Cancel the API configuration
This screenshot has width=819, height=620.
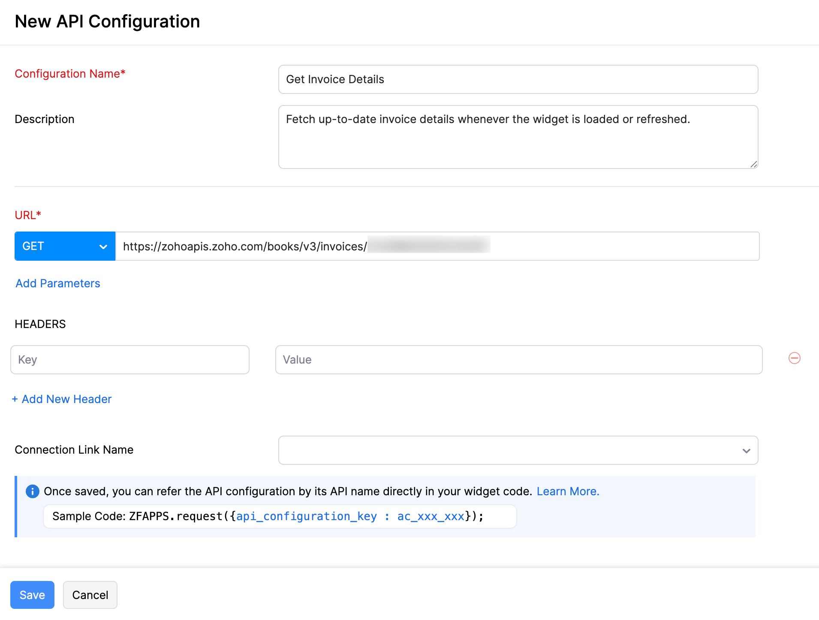[x=90, y=595]
